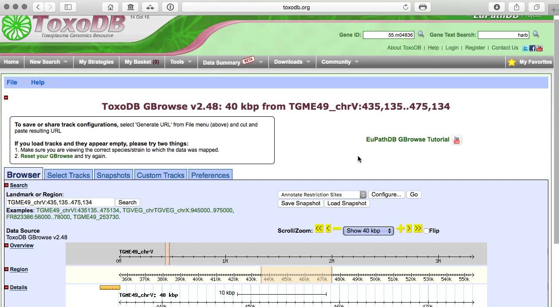559x307 pixels.
Task: Open ToxoDB Facebook icon
Action: coord(532,48)
